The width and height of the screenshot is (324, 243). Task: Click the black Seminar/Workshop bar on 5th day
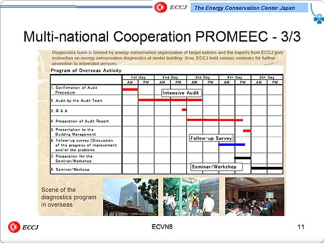[x=267, y=168]
